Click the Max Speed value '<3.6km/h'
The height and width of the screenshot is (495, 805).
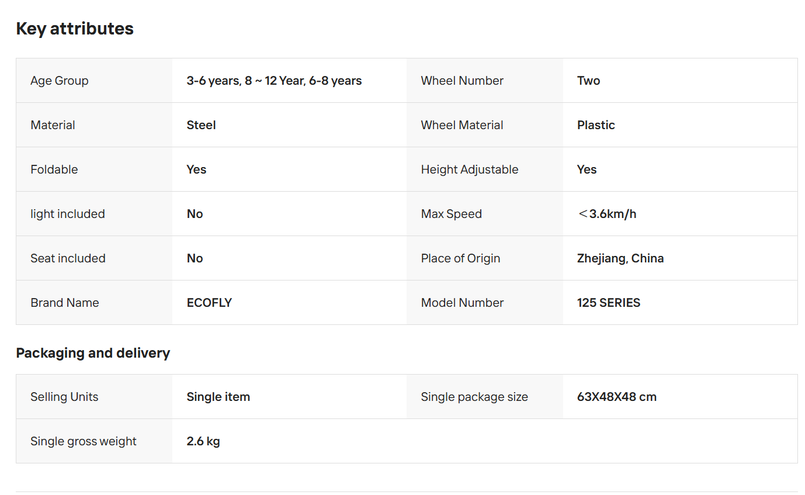point(606,214)
